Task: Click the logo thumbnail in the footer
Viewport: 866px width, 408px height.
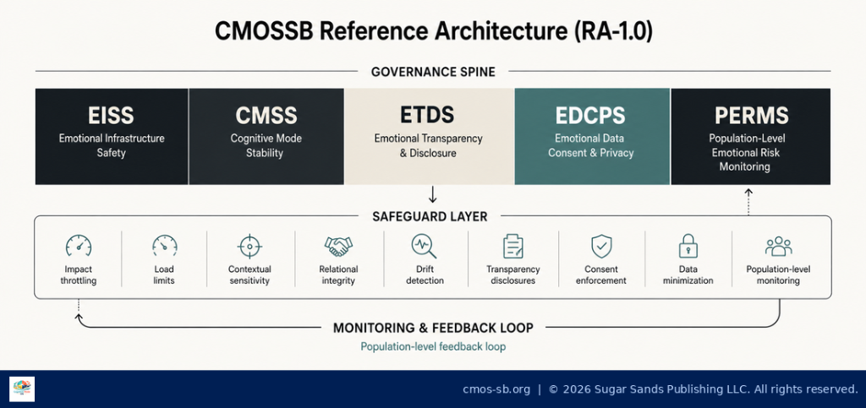Action: click(22, 389)
